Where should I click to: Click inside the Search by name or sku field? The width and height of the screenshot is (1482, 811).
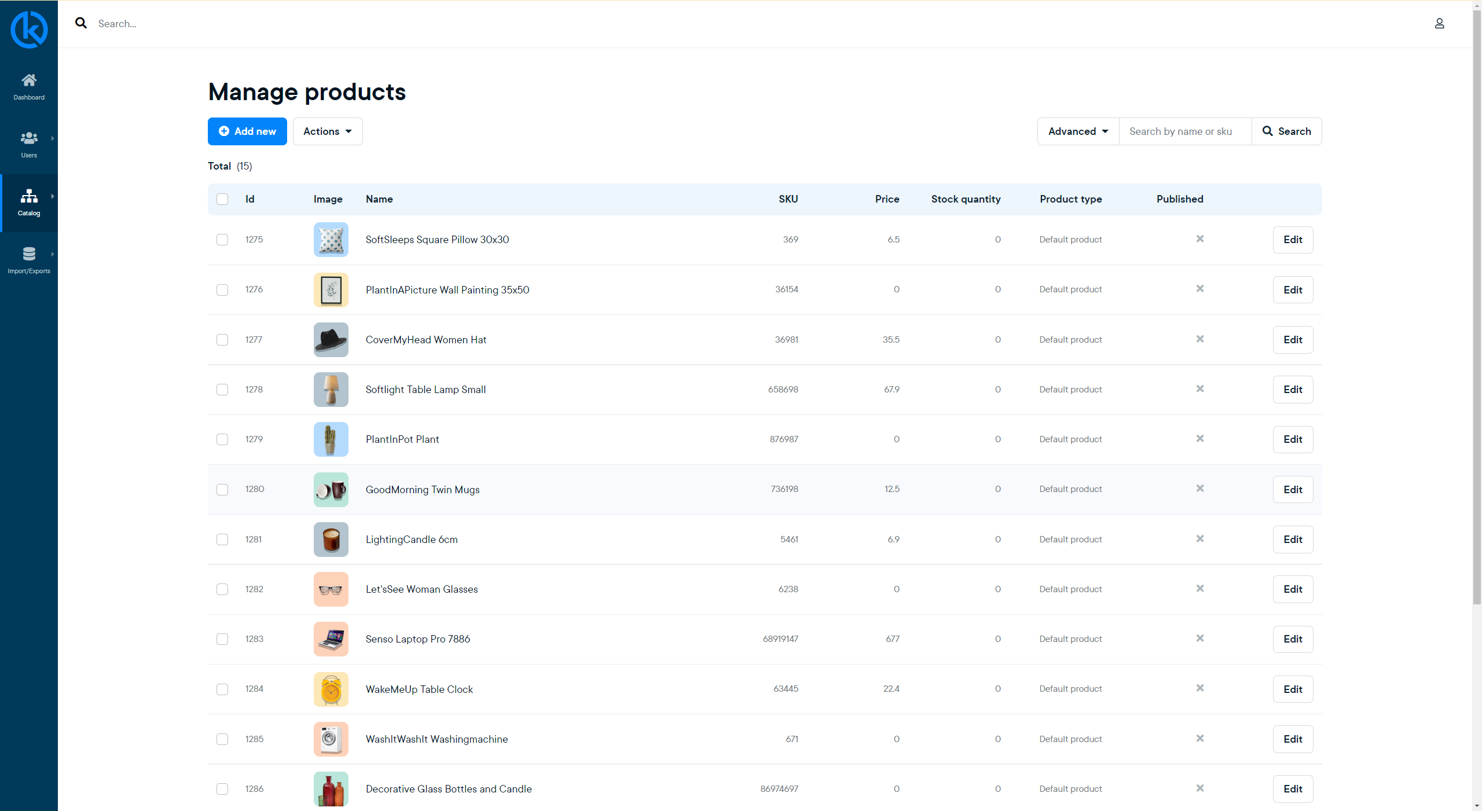[1184, 131]
